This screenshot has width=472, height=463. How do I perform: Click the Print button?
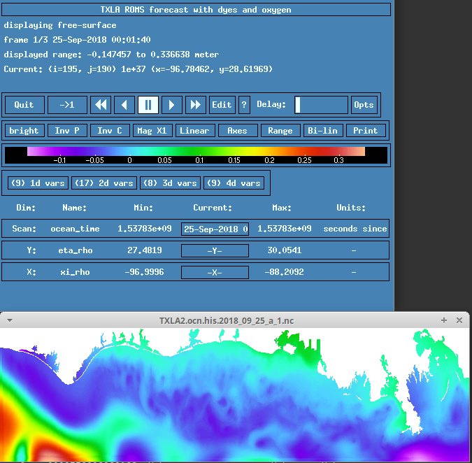[366, 131]
